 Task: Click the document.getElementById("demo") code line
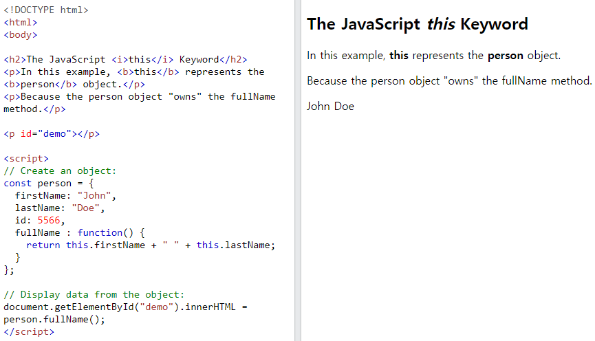126,307
